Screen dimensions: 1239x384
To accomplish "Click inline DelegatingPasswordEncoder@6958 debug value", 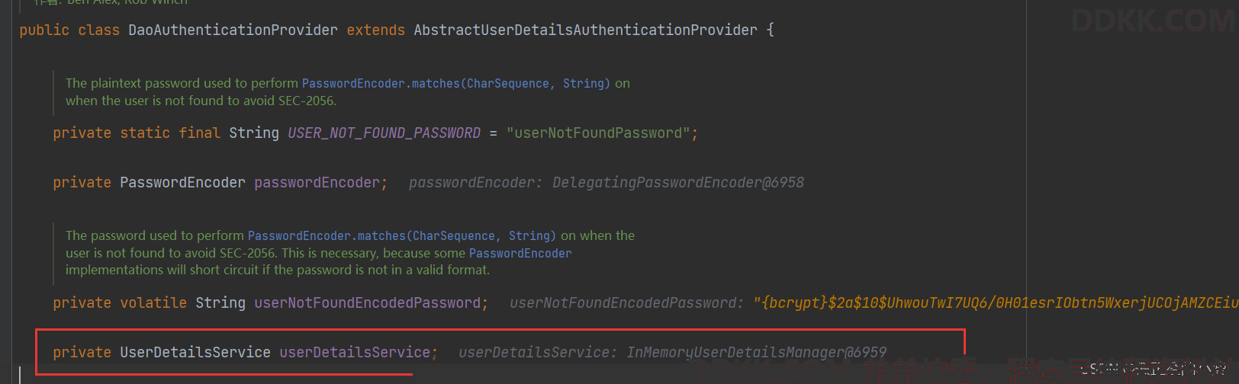I will 677,183.
